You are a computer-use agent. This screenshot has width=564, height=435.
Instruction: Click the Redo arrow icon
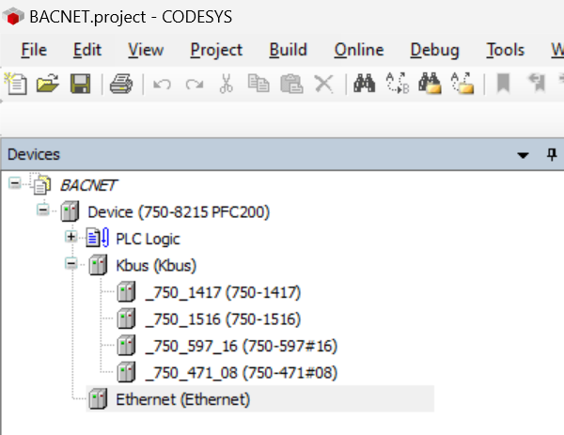coord(195,85)
